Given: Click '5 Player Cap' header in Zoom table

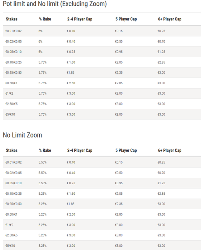Looking at the screenshot, I should click(126, 150).
